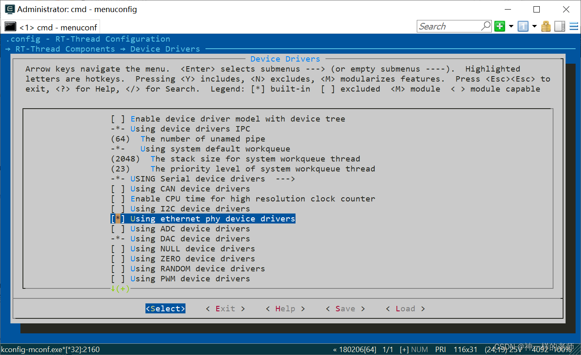Viewport: 581px width, 355px height.
Task: Toggle 'Using PWM device drivers' option
Action: click(180, 278)
